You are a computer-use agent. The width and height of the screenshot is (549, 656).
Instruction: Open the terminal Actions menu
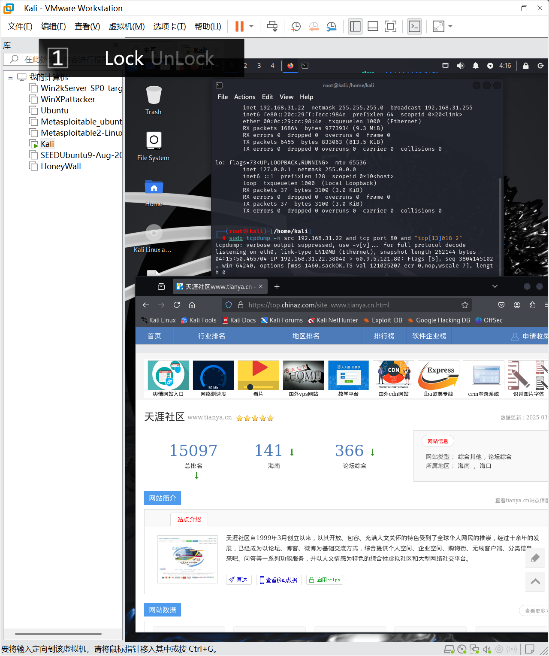pyautogui.click(x=244, y=97)
